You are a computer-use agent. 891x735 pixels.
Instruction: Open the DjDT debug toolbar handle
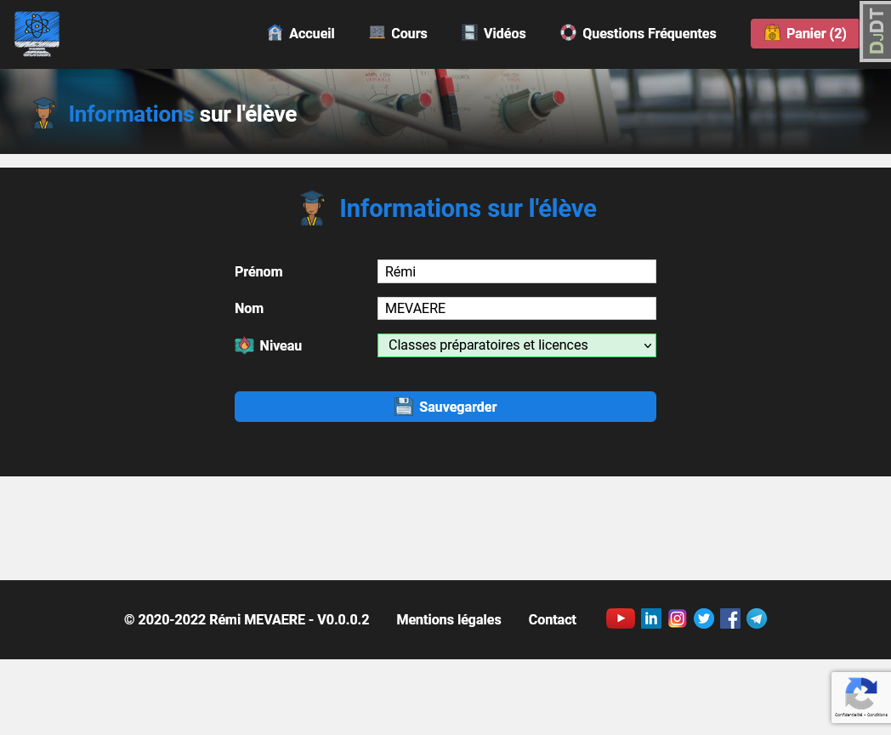[x=876, y=31]
